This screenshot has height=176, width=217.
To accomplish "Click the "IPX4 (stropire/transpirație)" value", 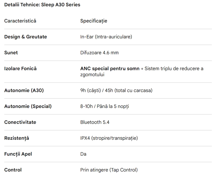I will click(x=109, y=138).
